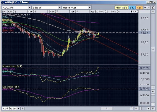Open the indicators/study chart icon next to Sell
Image resolution: width=157 pixels, height=112 pixels.
click(145, 7)
